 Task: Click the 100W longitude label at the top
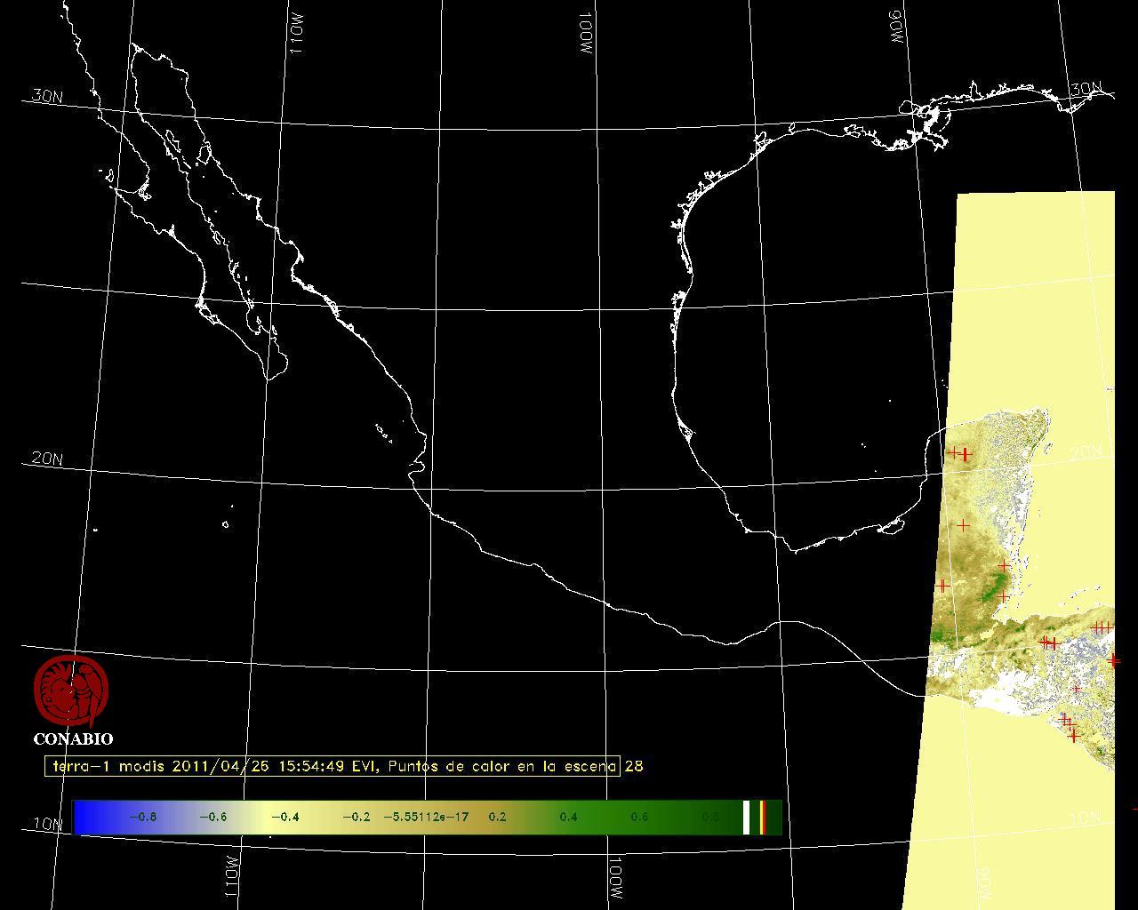pyautogui.click(x=585, y=36)
